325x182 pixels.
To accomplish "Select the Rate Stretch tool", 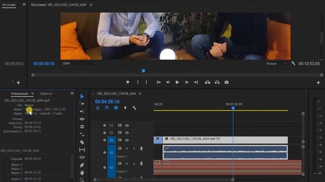I will pyautogui.click(x=82, y=127).
